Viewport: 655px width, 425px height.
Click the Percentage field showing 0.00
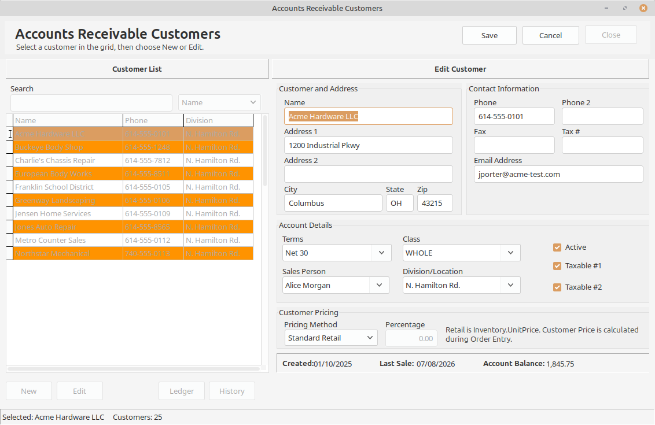[411, 339]
